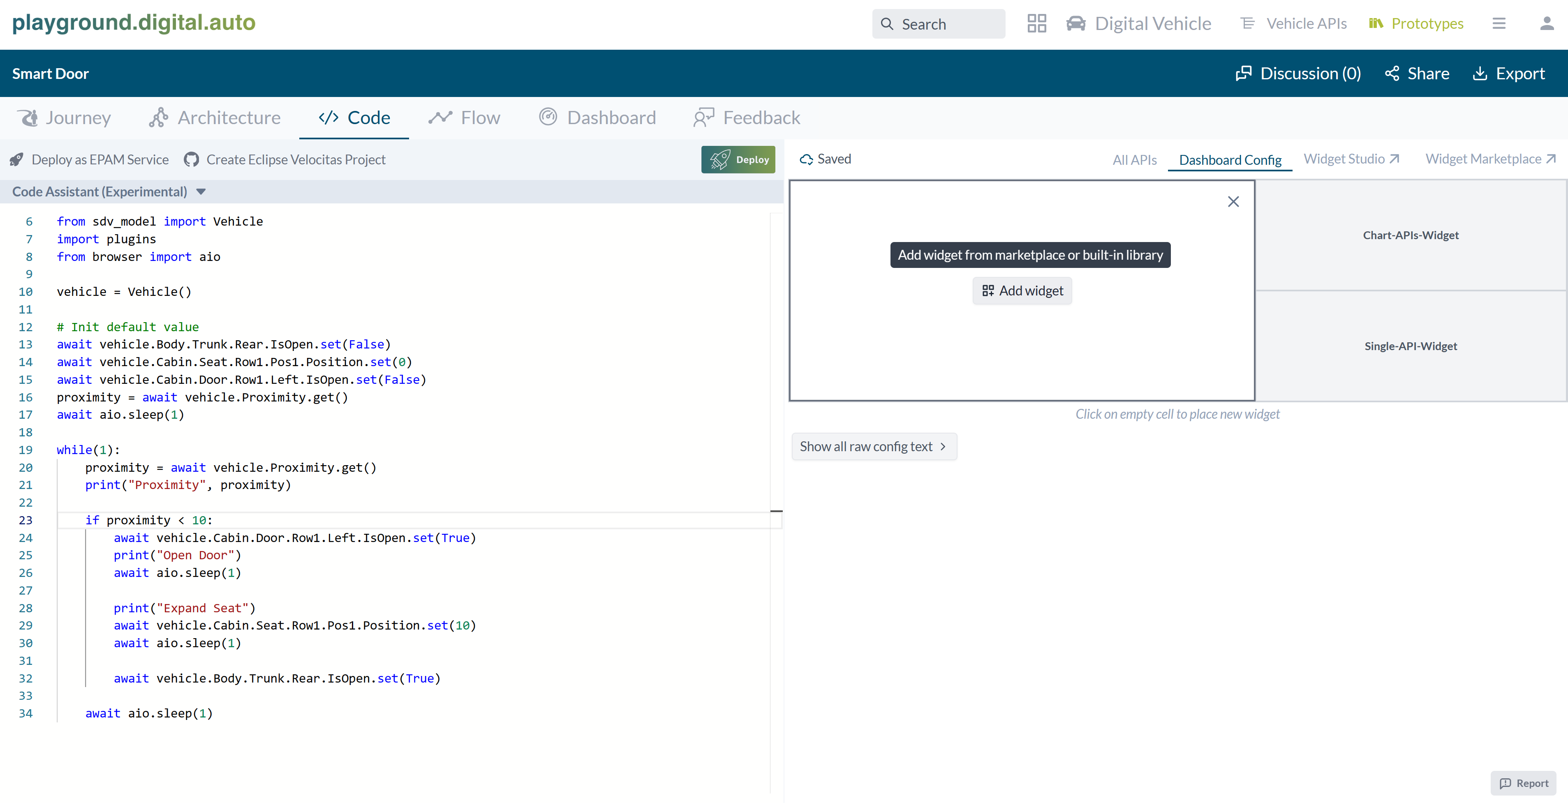Open Widget Marketplace external link
Screen dimensions: 1568x805
[1491, 159]
